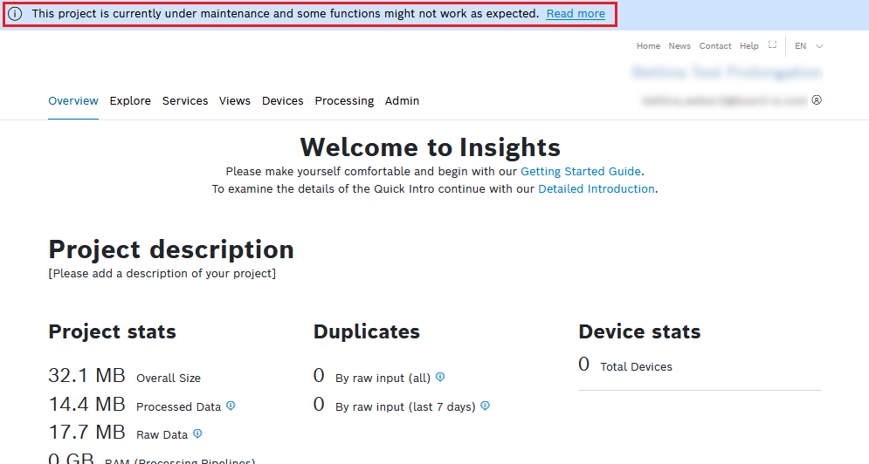Click the info icon beside Processed Data
The image size is (869, 464).
pos(231,406)
